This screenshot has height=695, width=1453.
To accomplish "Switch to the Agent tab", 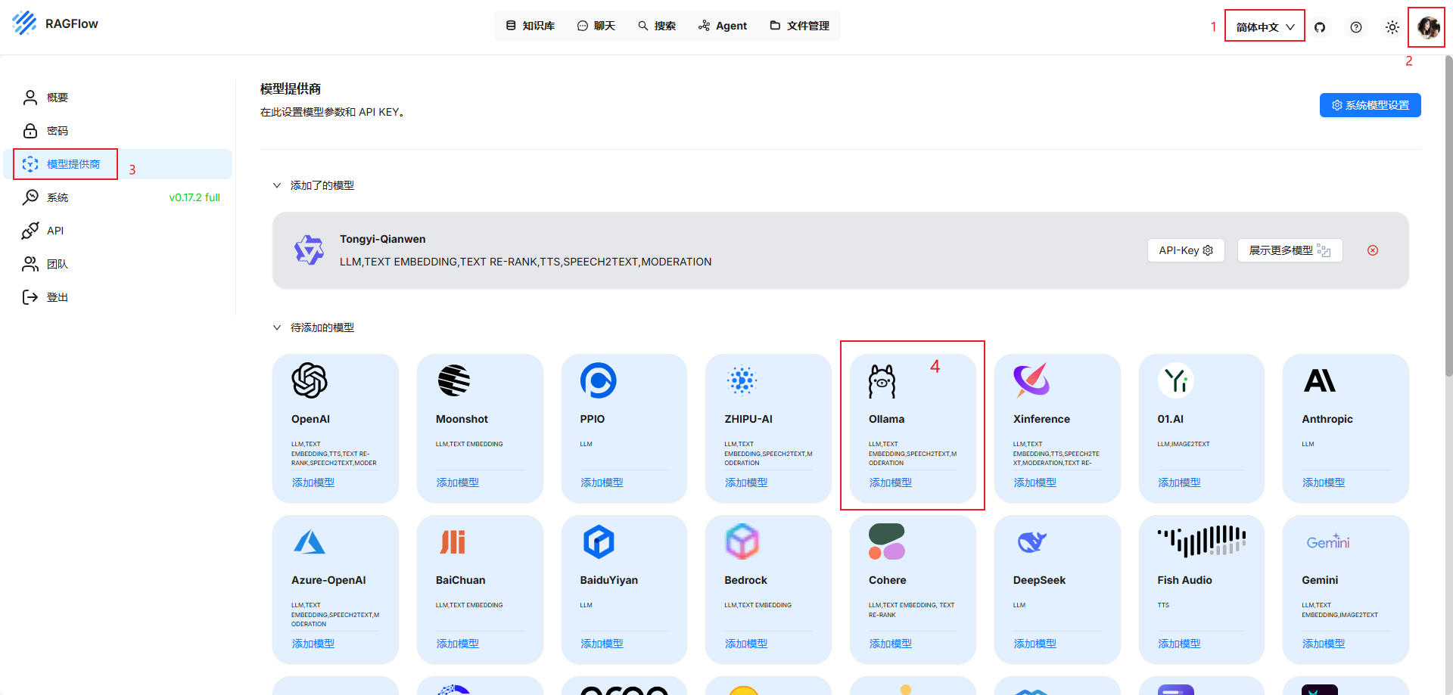I will tap(723, 26).
